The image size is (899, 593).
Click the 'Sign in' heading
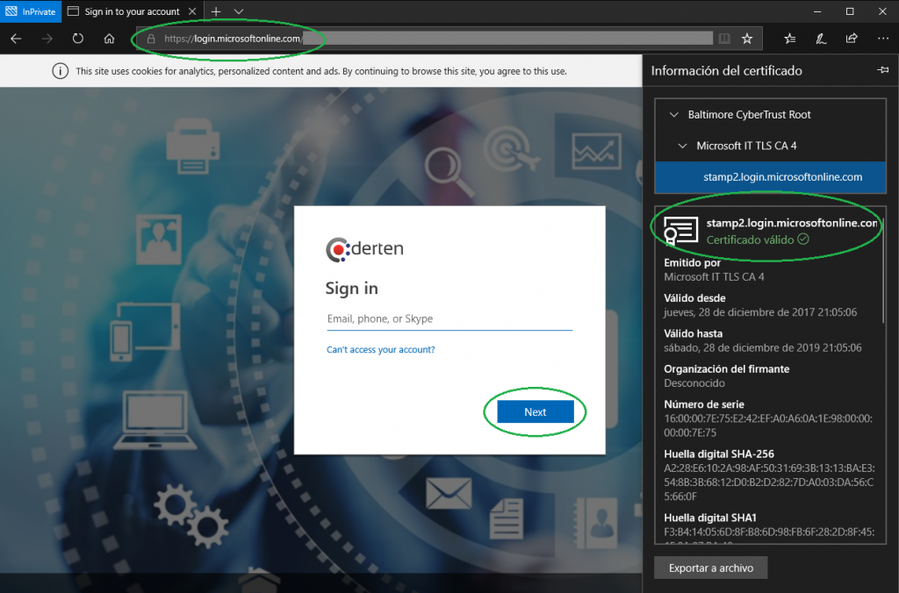[x=351, y=289]
